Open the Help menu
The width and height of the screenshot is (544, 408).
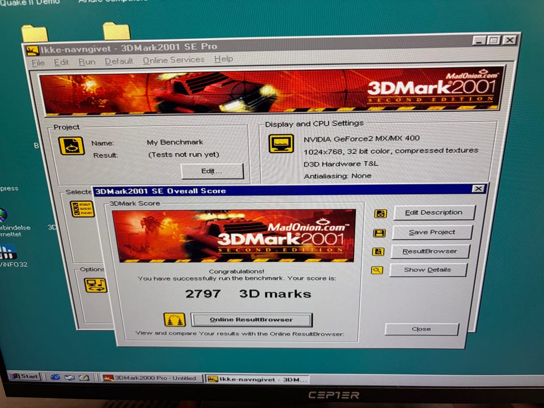click(x=223, y=59)
